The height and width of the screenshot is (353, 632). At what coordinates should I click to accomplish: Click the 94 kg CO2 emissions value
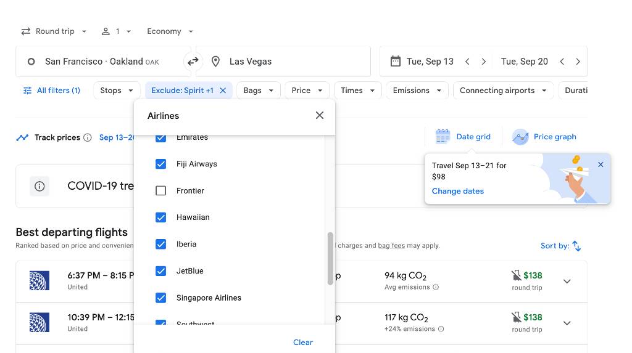[x=405, y=276]
